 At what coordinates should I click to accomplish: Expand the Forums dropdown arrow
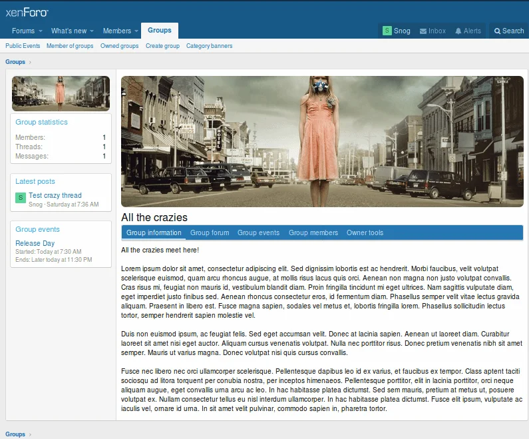tap(41, 31)
